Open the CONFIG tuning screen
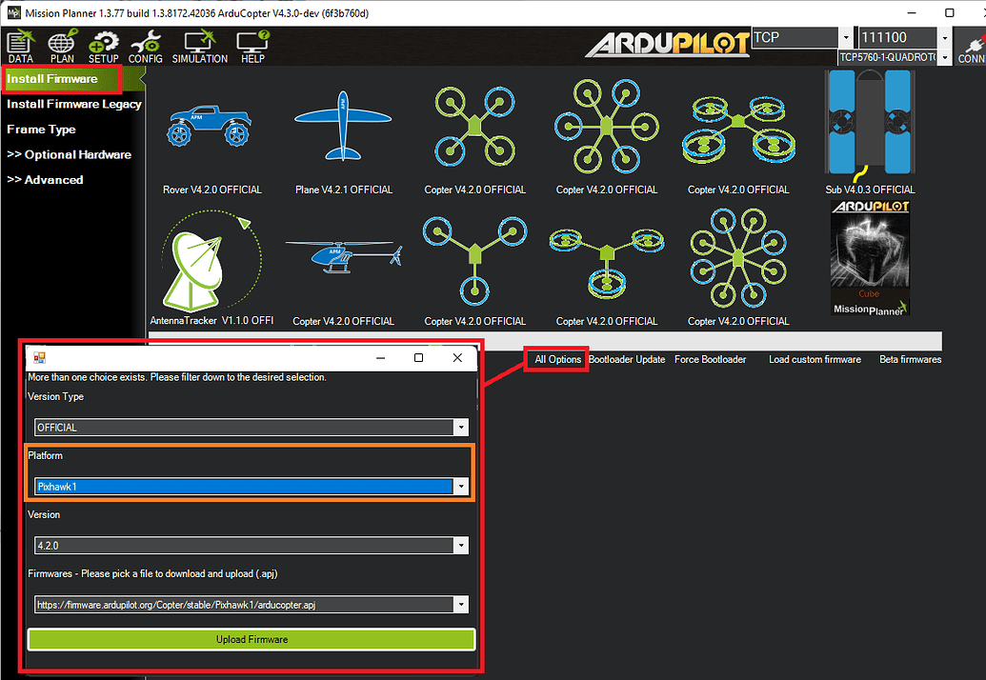The image size is (986, 680). pyautogui.click(x=145, y=47)
